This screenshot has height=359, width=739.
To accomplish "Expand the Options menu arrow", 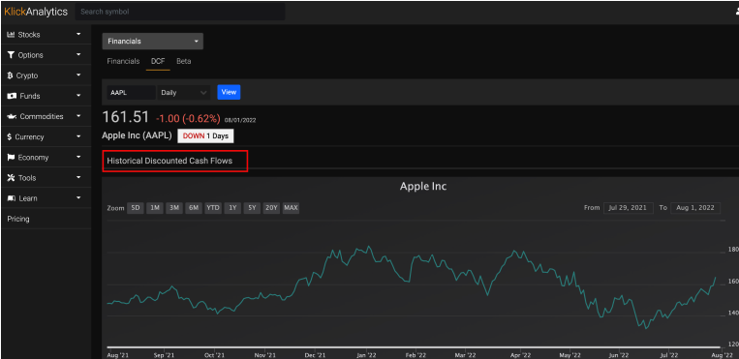I will tap(78, 54).
